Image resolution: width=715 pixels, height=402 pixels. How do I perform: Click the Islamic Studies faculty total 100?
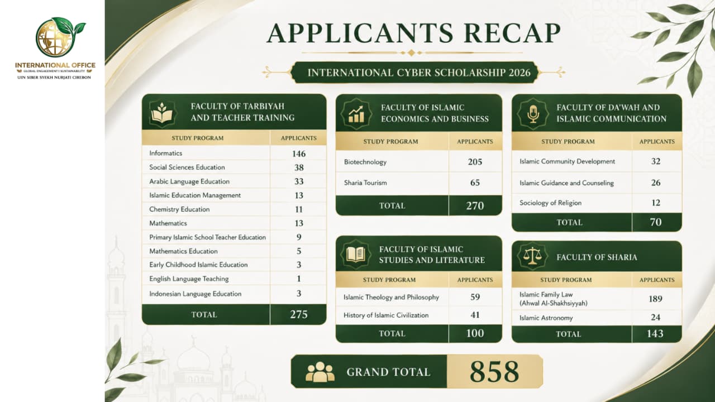[x=475, y=333]
